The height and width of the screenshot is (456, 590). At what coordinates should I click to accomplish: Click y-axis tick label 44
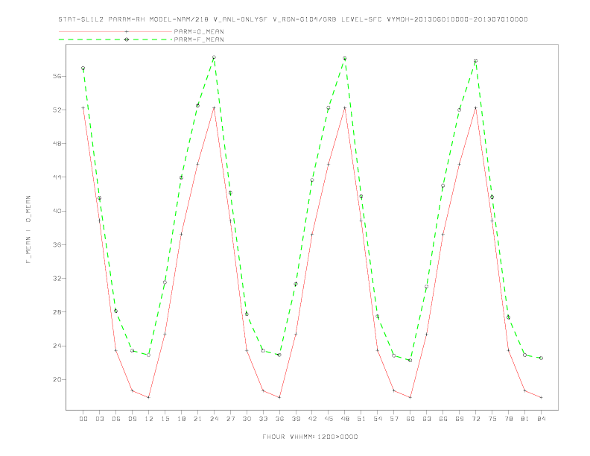tap(57, 177)
